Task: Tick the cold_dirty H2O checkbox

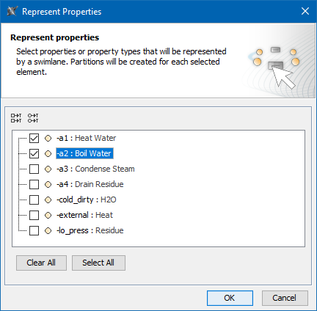Action: pos(34,200)
